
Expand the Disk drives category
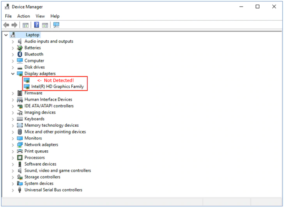13,67
